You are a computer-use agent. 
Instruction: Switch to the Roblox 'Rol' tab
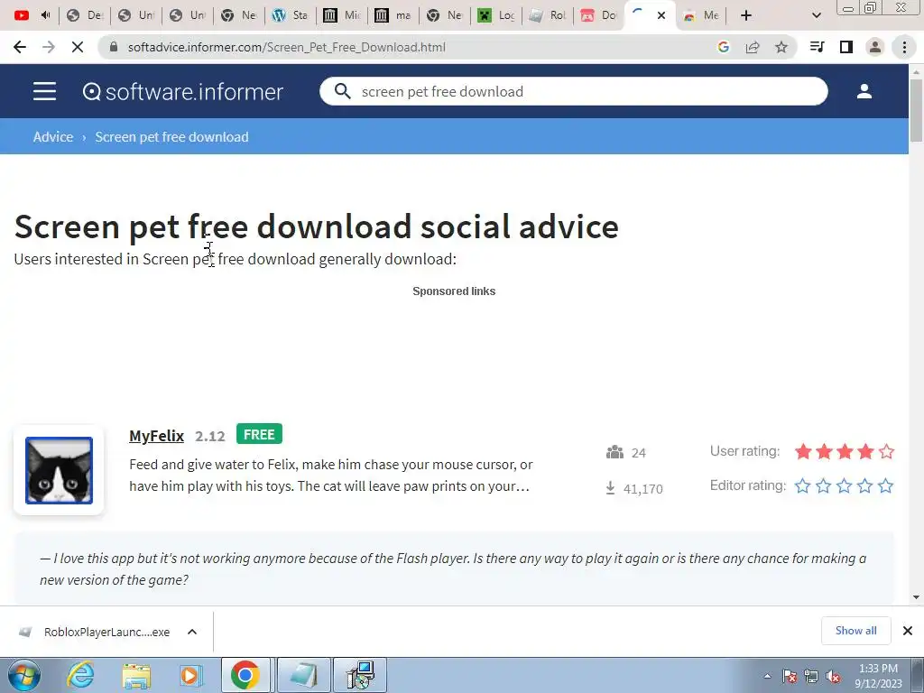pos(547,15)
